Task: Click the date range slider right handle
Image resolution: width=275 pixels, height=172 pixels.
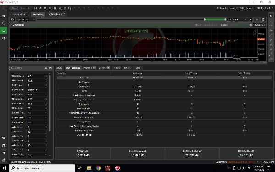Action: coord(225,19)
